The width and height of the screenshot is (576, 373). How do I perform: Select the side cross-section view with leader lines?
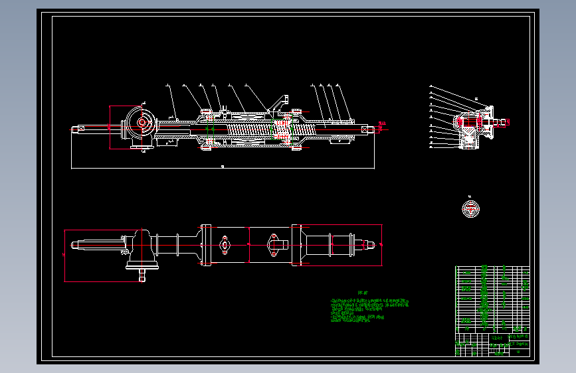(470, 117)
